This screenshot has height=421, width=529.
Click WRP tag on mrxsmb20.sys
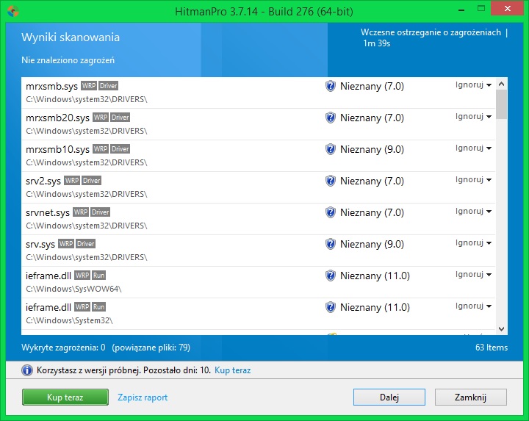(101, 118)
